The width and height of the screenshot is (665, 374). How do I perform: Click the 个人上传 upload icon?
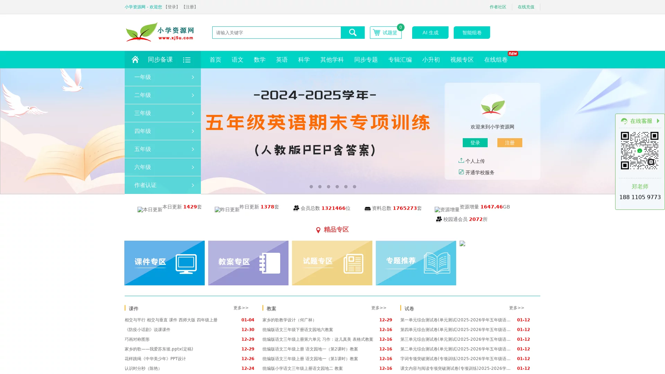pos(461,160)
